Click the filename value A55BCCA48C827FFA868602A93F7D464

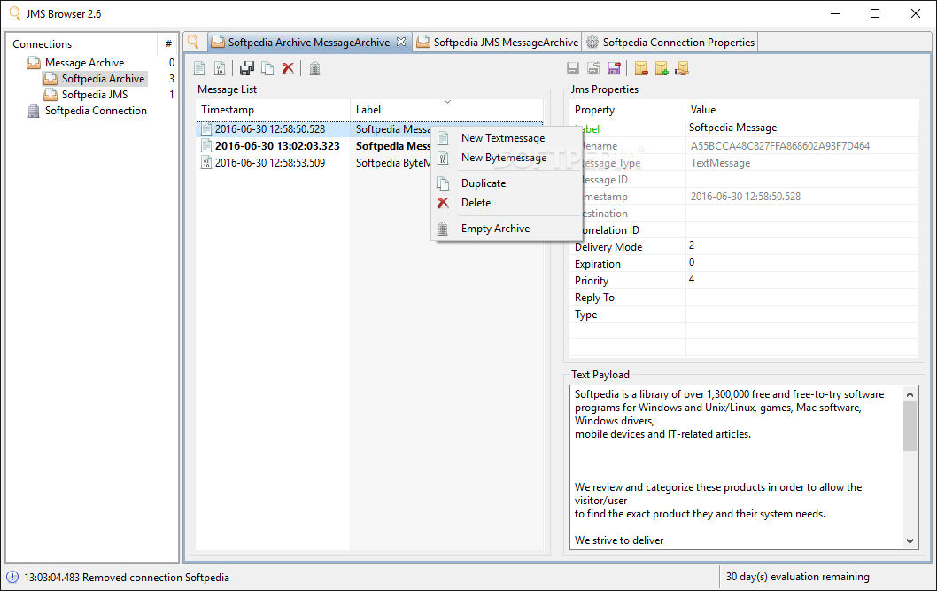coord(780,146)
